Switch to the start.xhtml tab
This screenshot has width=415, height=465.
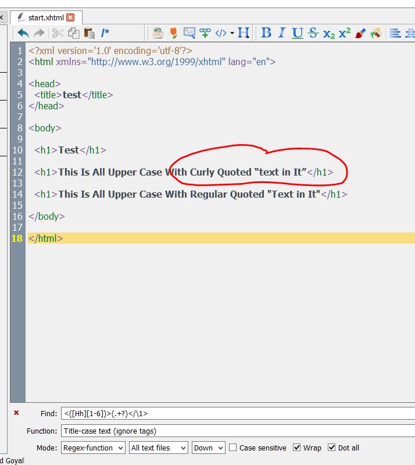tap(46, 17)
